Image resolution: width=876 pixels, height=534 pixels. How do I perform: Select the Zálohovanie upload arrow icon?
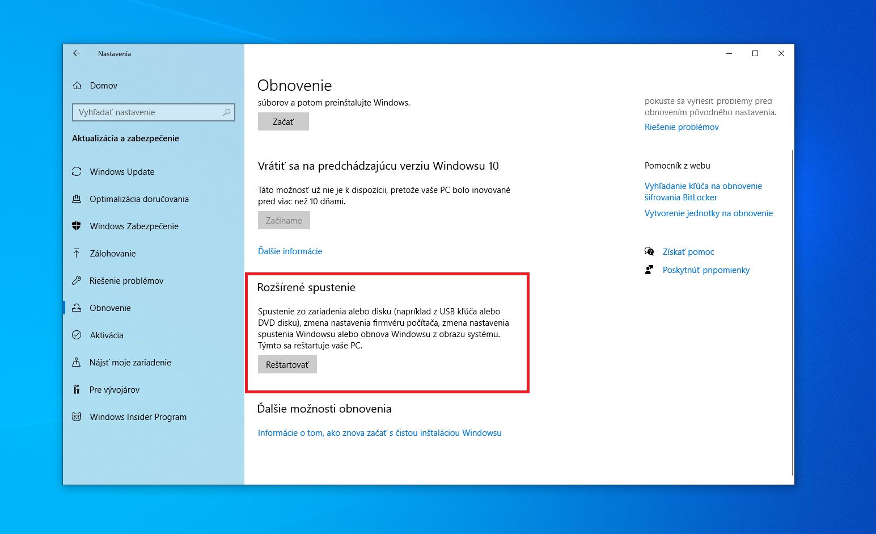point(77,254)
